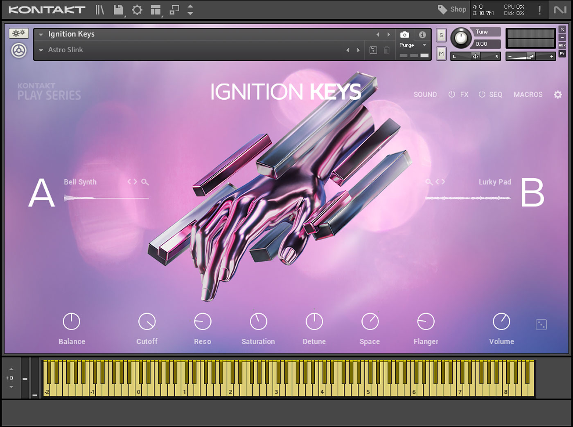Shift keyboard octave up arrow
Image resolution: width=573 pixels, height=427 pixels.
point(11,369)
